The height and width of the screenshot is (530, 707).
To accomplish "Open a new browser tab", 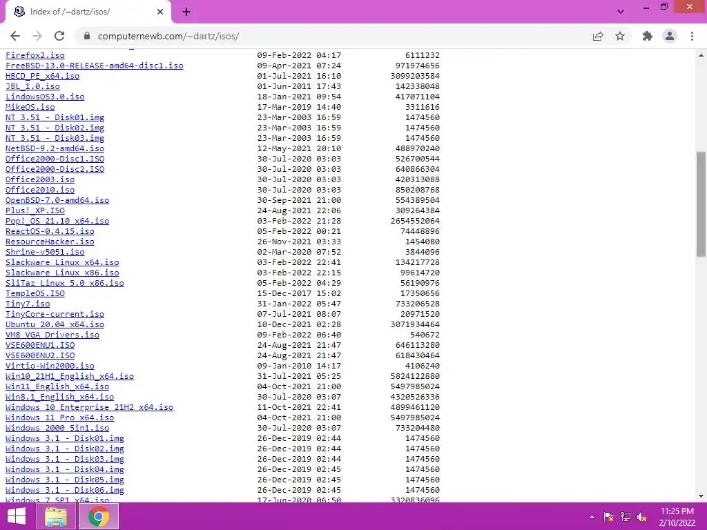I will click(x=186, y=12).
